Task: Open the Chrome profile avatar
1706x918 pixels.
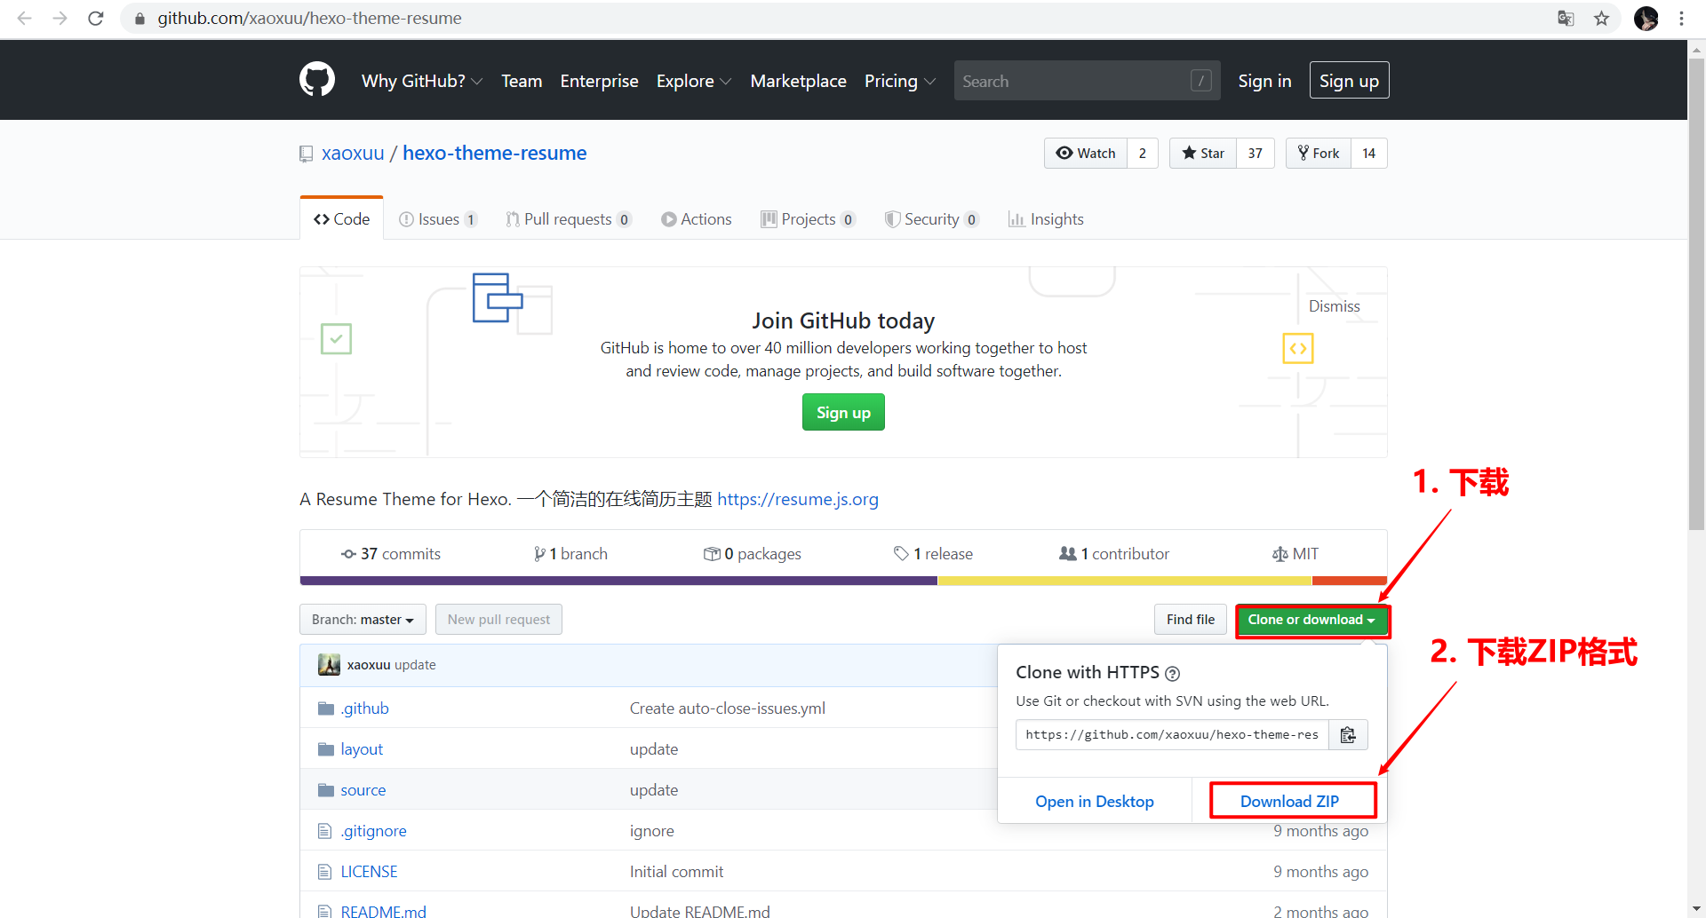Action: tap(1646, 18)
